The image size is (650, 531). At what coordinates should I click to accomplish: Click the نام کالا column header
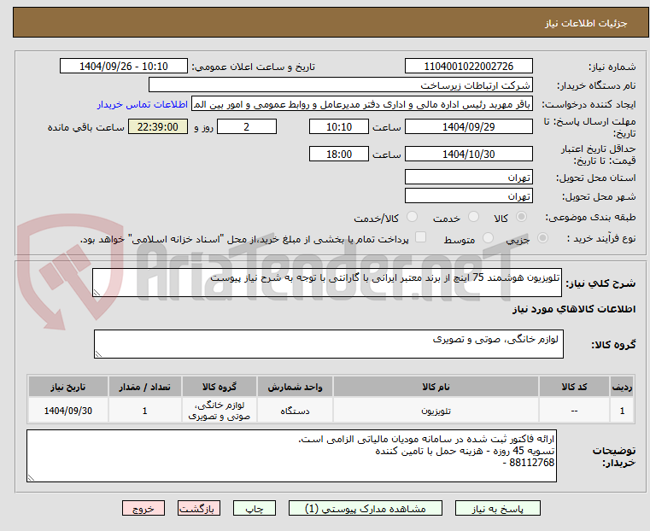[x=436, y=387]
